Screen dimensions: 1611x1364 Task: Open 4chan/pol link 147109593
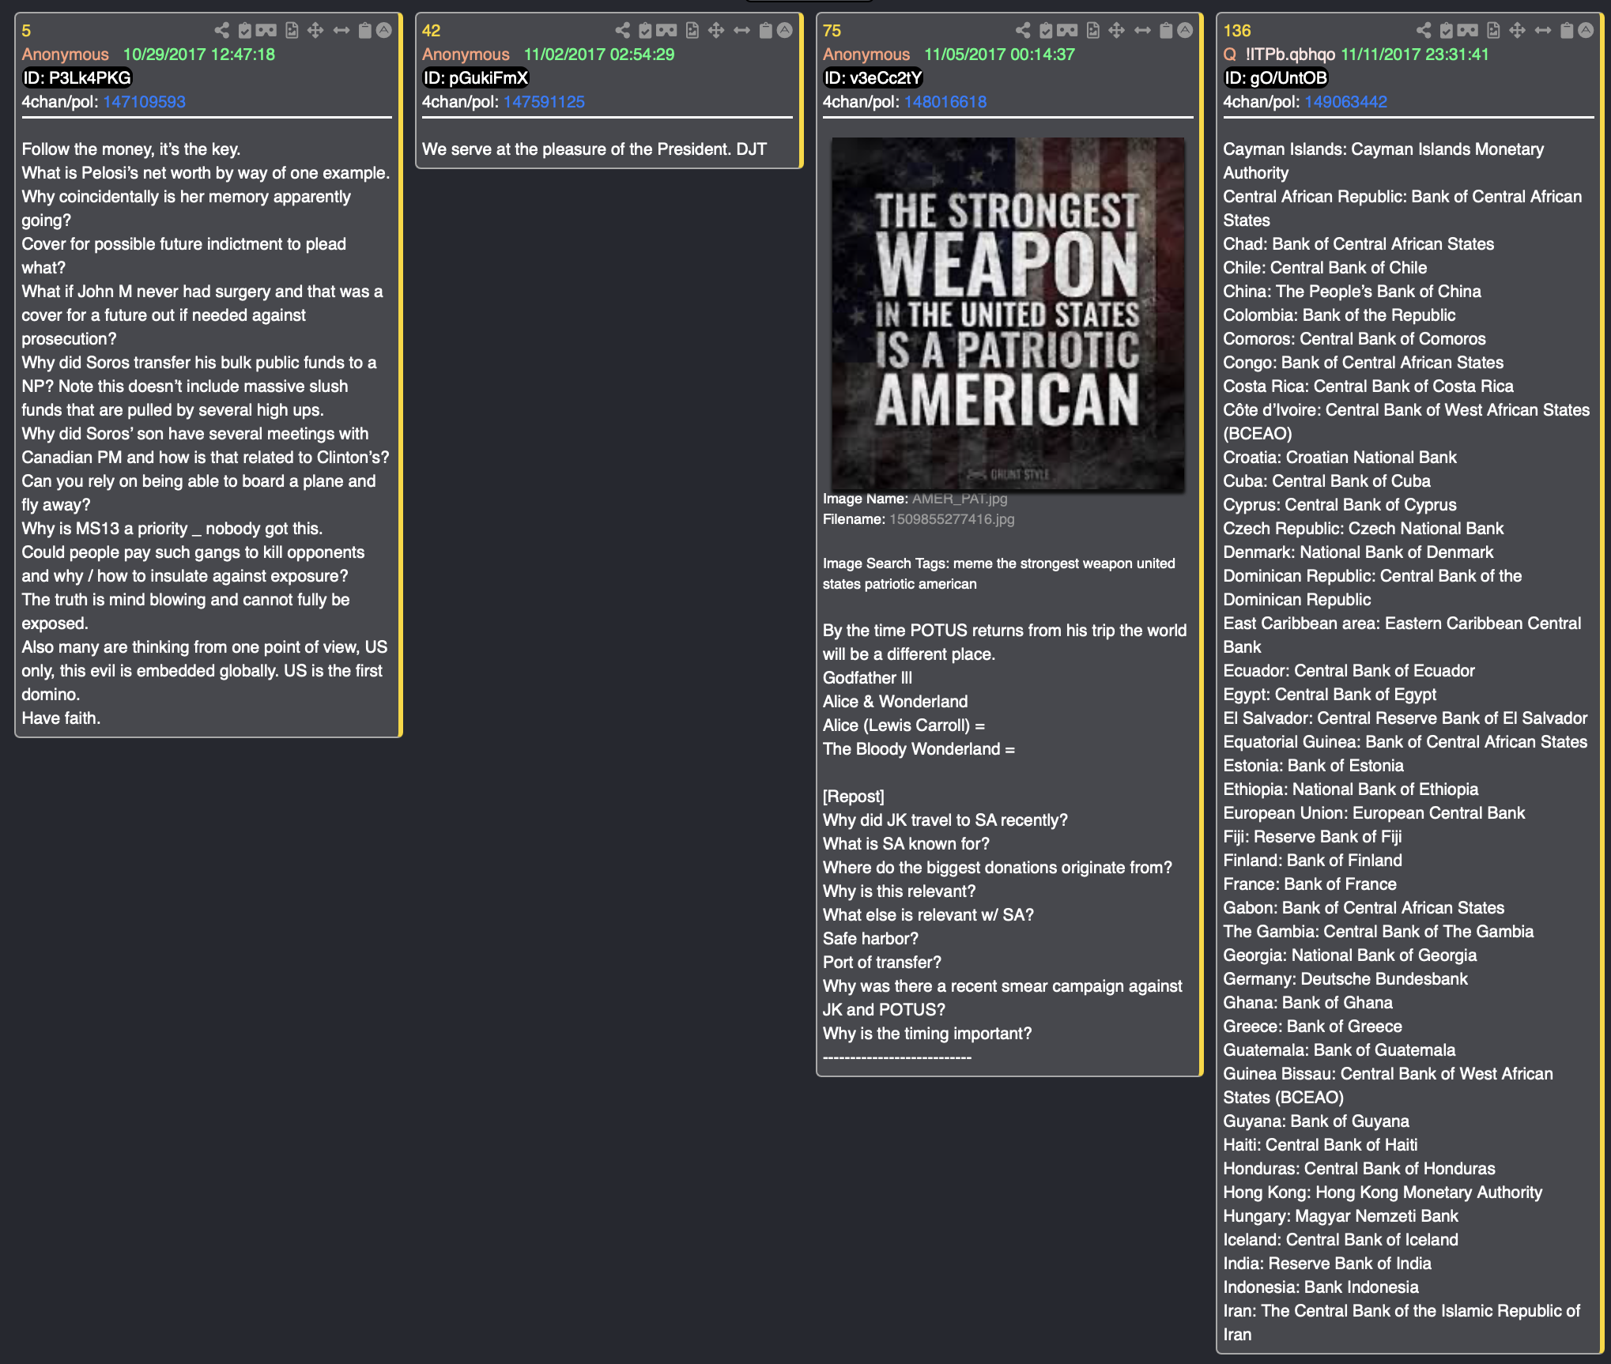pyautogui.click(x=144, y=102)
